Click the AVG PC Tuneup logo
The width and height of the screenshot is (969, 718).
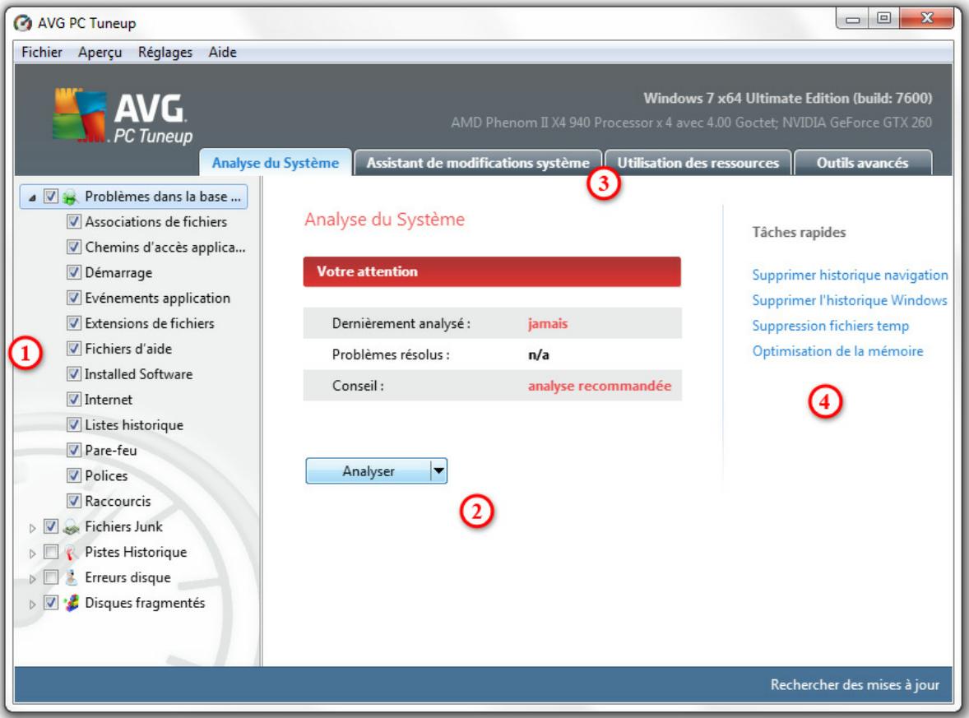(x=123, y=116)
